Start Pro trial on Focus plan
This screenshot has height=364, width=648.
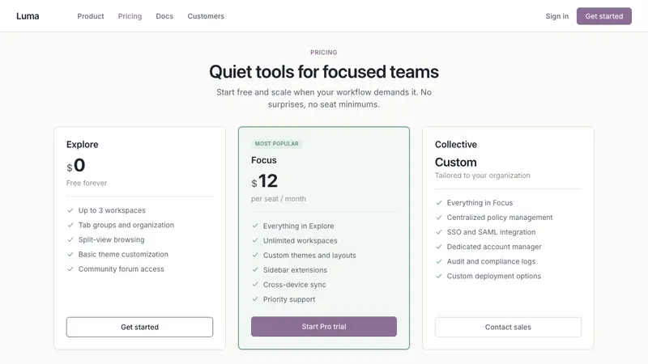tap(324, 327)
